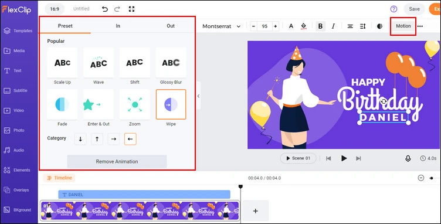The width and height of the screenshot is (441, 224).
Task: Play the video preview
Action: (x=344, y=158)
